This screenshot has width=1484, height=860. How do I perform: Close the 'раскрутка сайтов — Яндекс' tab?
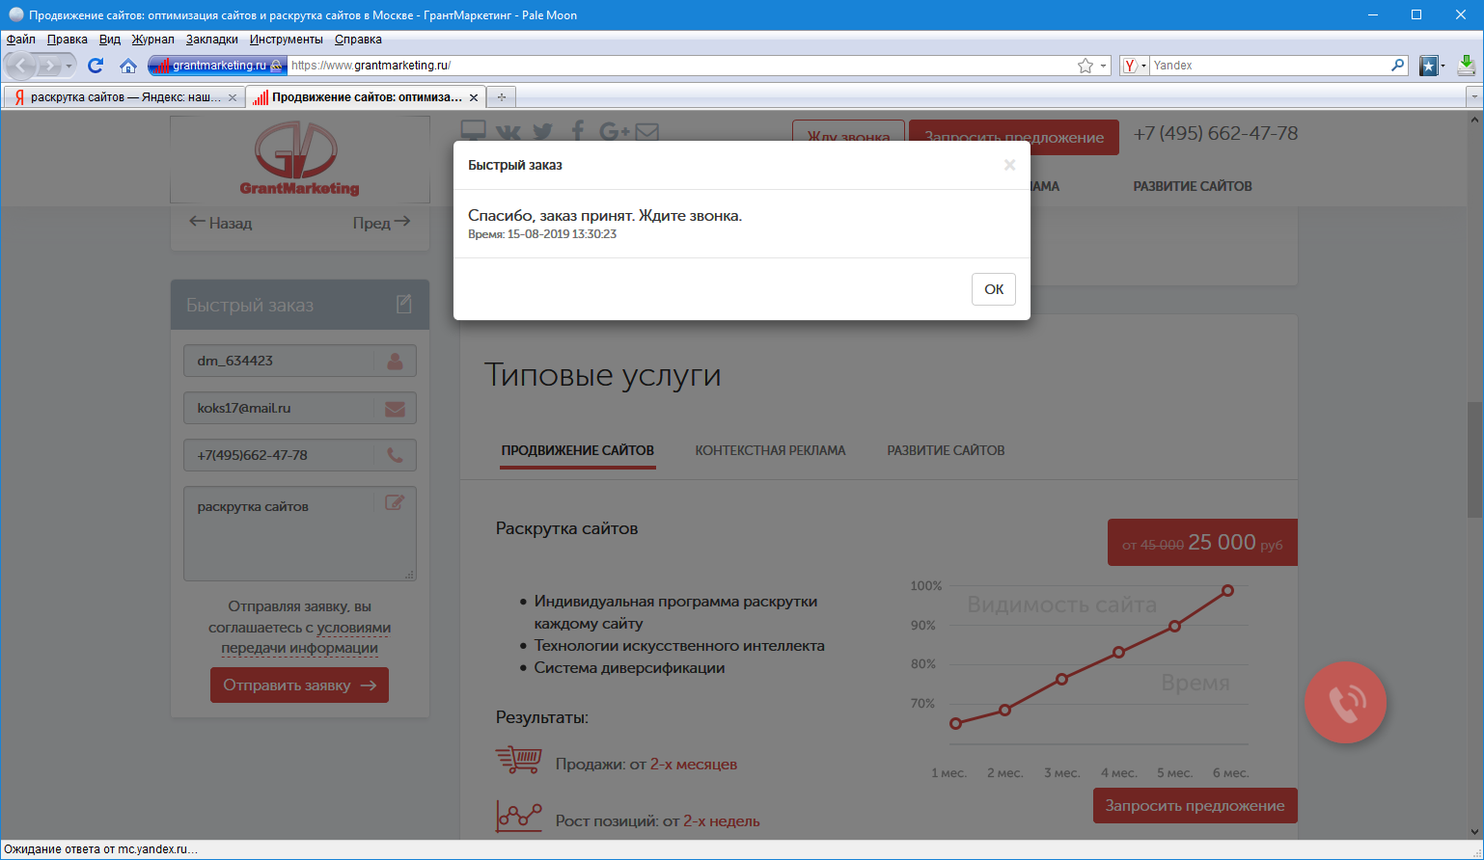(232, 97)
